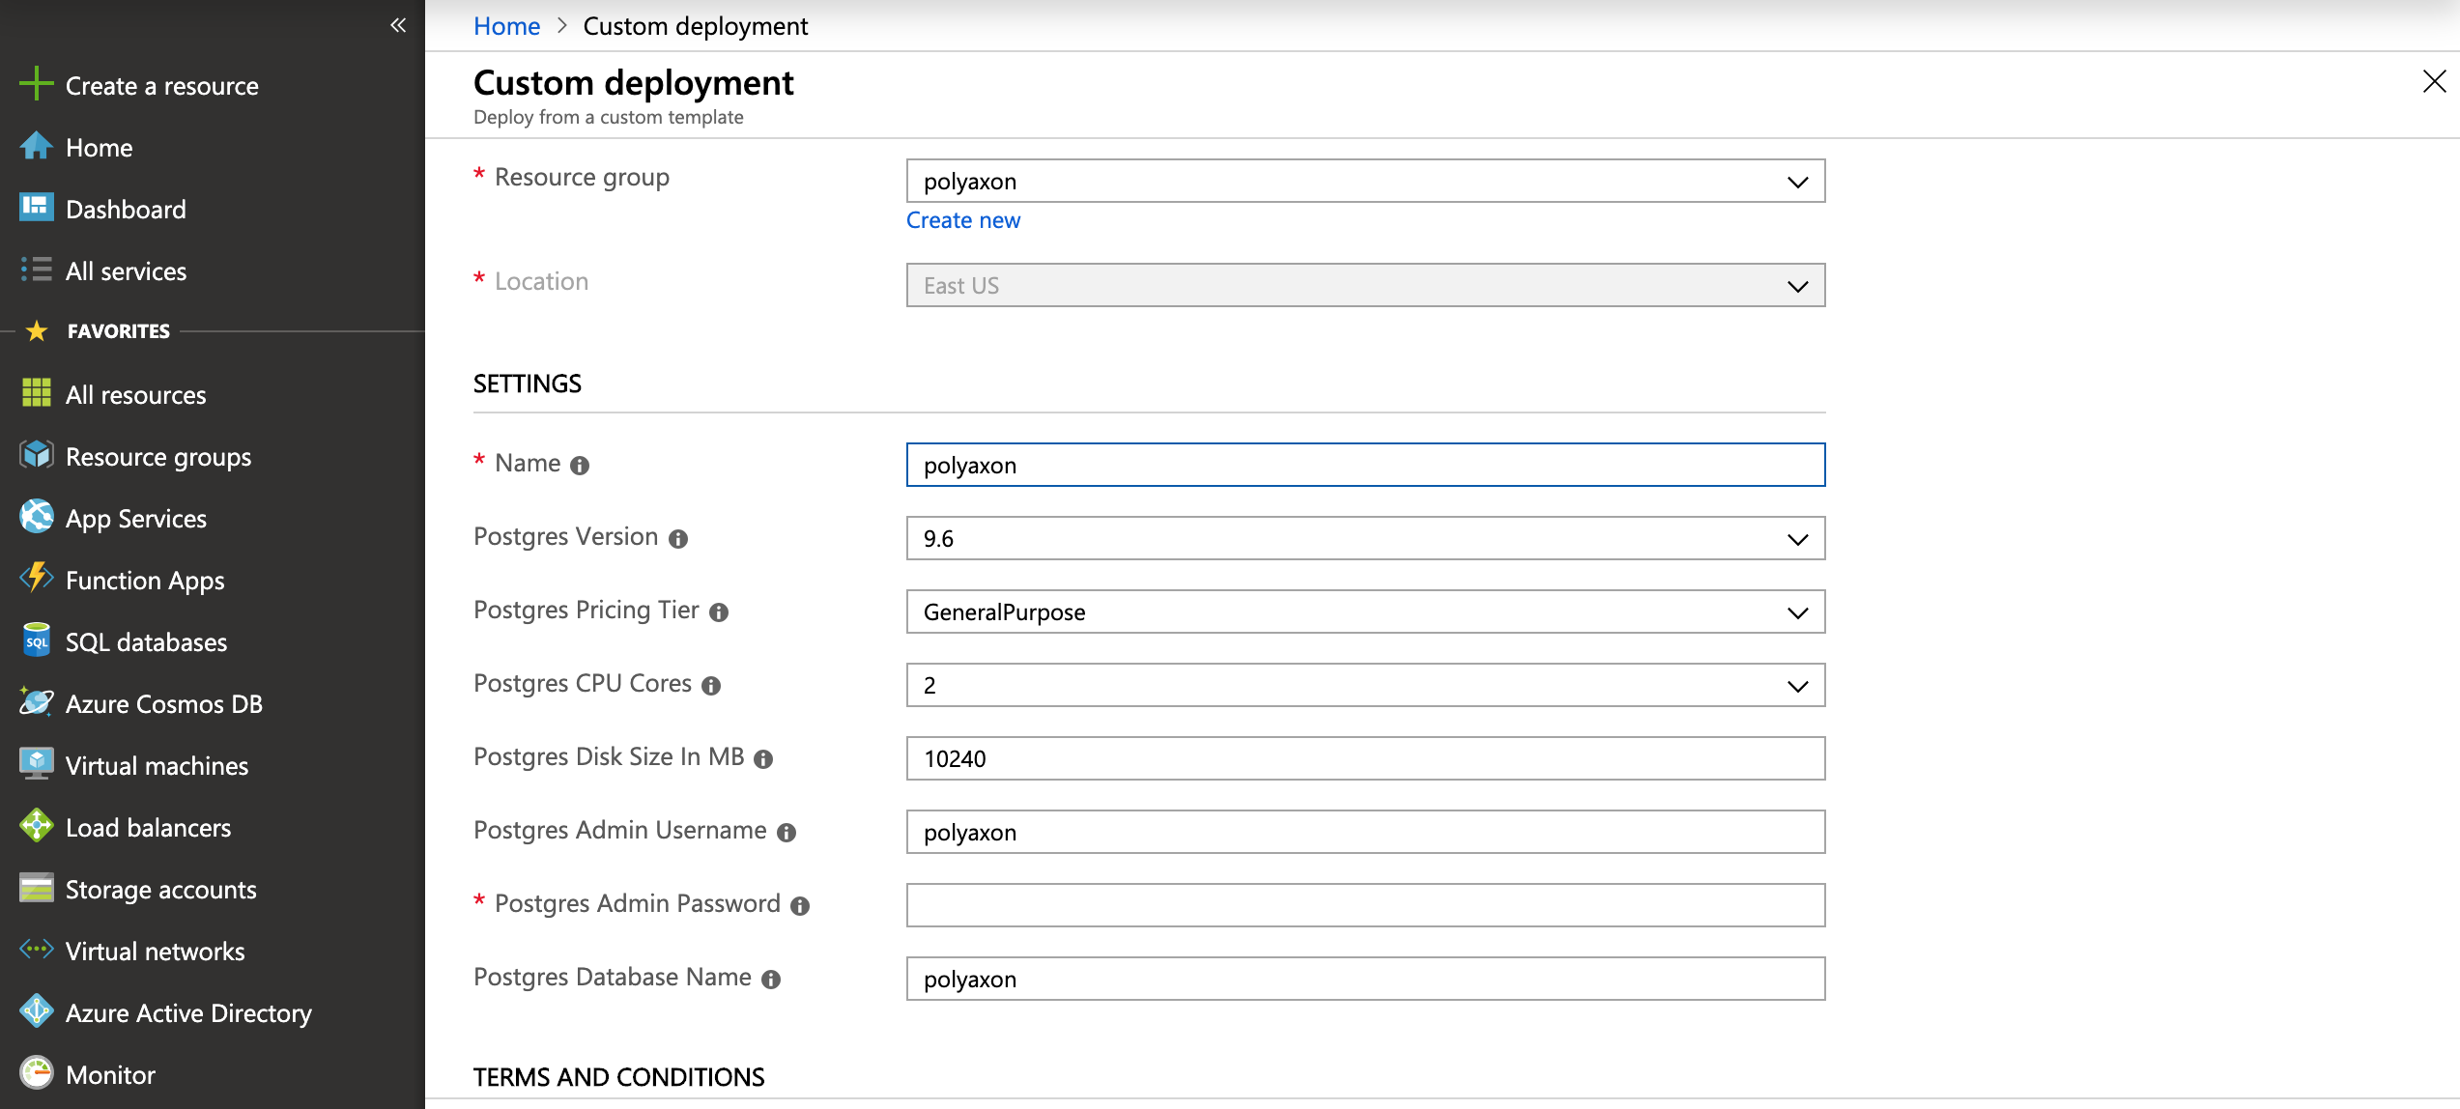Open All services in the sidebar
The width and height of the screenshot is (2460, 1109).
(126, 270)
